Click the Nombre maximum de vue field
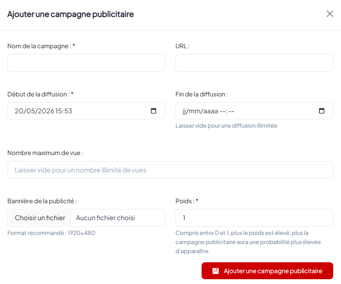341x284 pixels. tap(170, 170)
